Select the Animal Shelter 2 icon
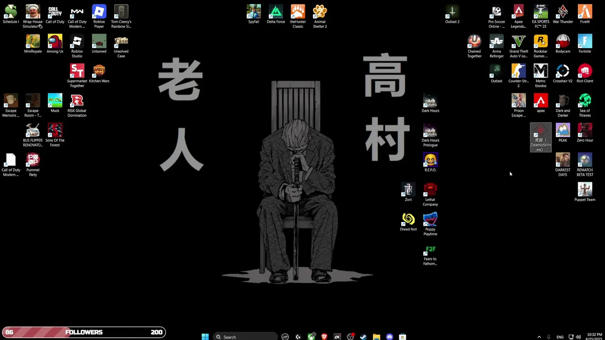This screenshot has height=340, width=605. point(320,17)
